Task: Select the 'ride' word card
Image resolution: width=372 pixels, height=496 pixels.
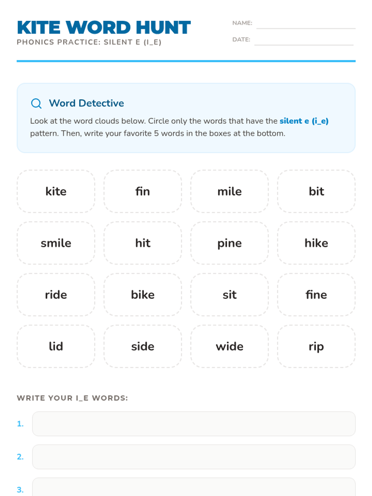Action: coord(56,294)
